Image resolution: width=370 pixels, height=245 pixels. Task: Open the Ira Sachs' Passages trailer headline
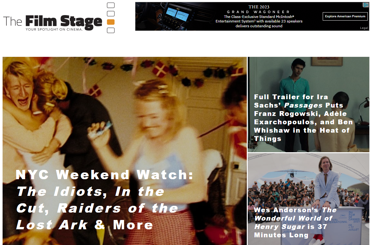(303, 118)
